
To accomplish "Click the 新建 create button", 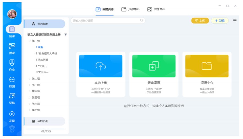I will [219, 21].
